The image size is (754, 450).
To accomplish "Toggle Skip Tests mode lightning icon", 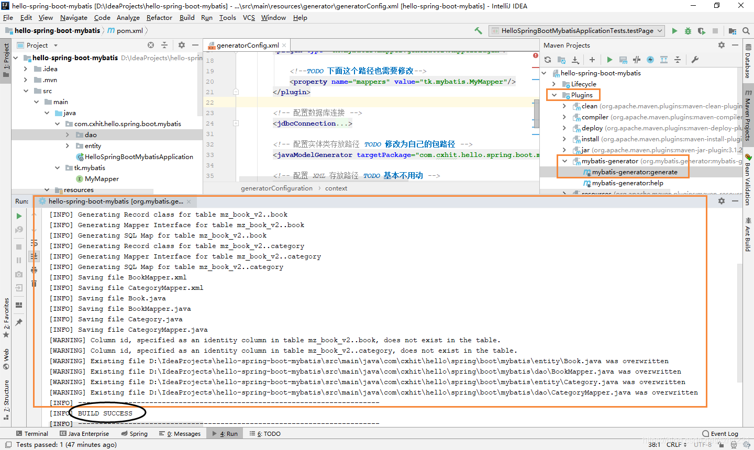I will point(650,60).
